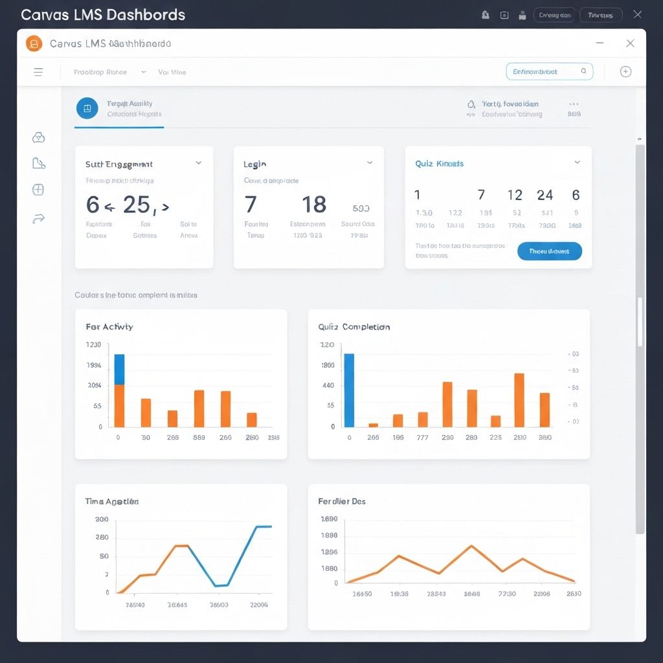Switch to the Report Activity tab
This screenshot has width=663, height=663.
(120, 108)
